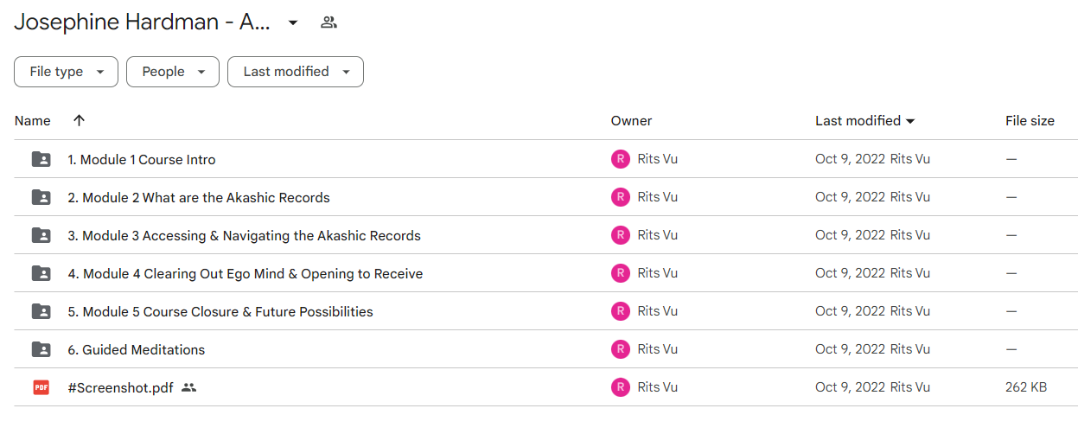Screen dimensions: 1078x434
Task: Click the shared people icon beside folder title
Action: click(x=329, y=22)
